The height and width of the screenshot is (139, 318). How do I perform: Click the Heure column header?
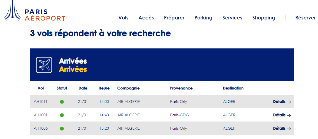click(x=104, y=88)
